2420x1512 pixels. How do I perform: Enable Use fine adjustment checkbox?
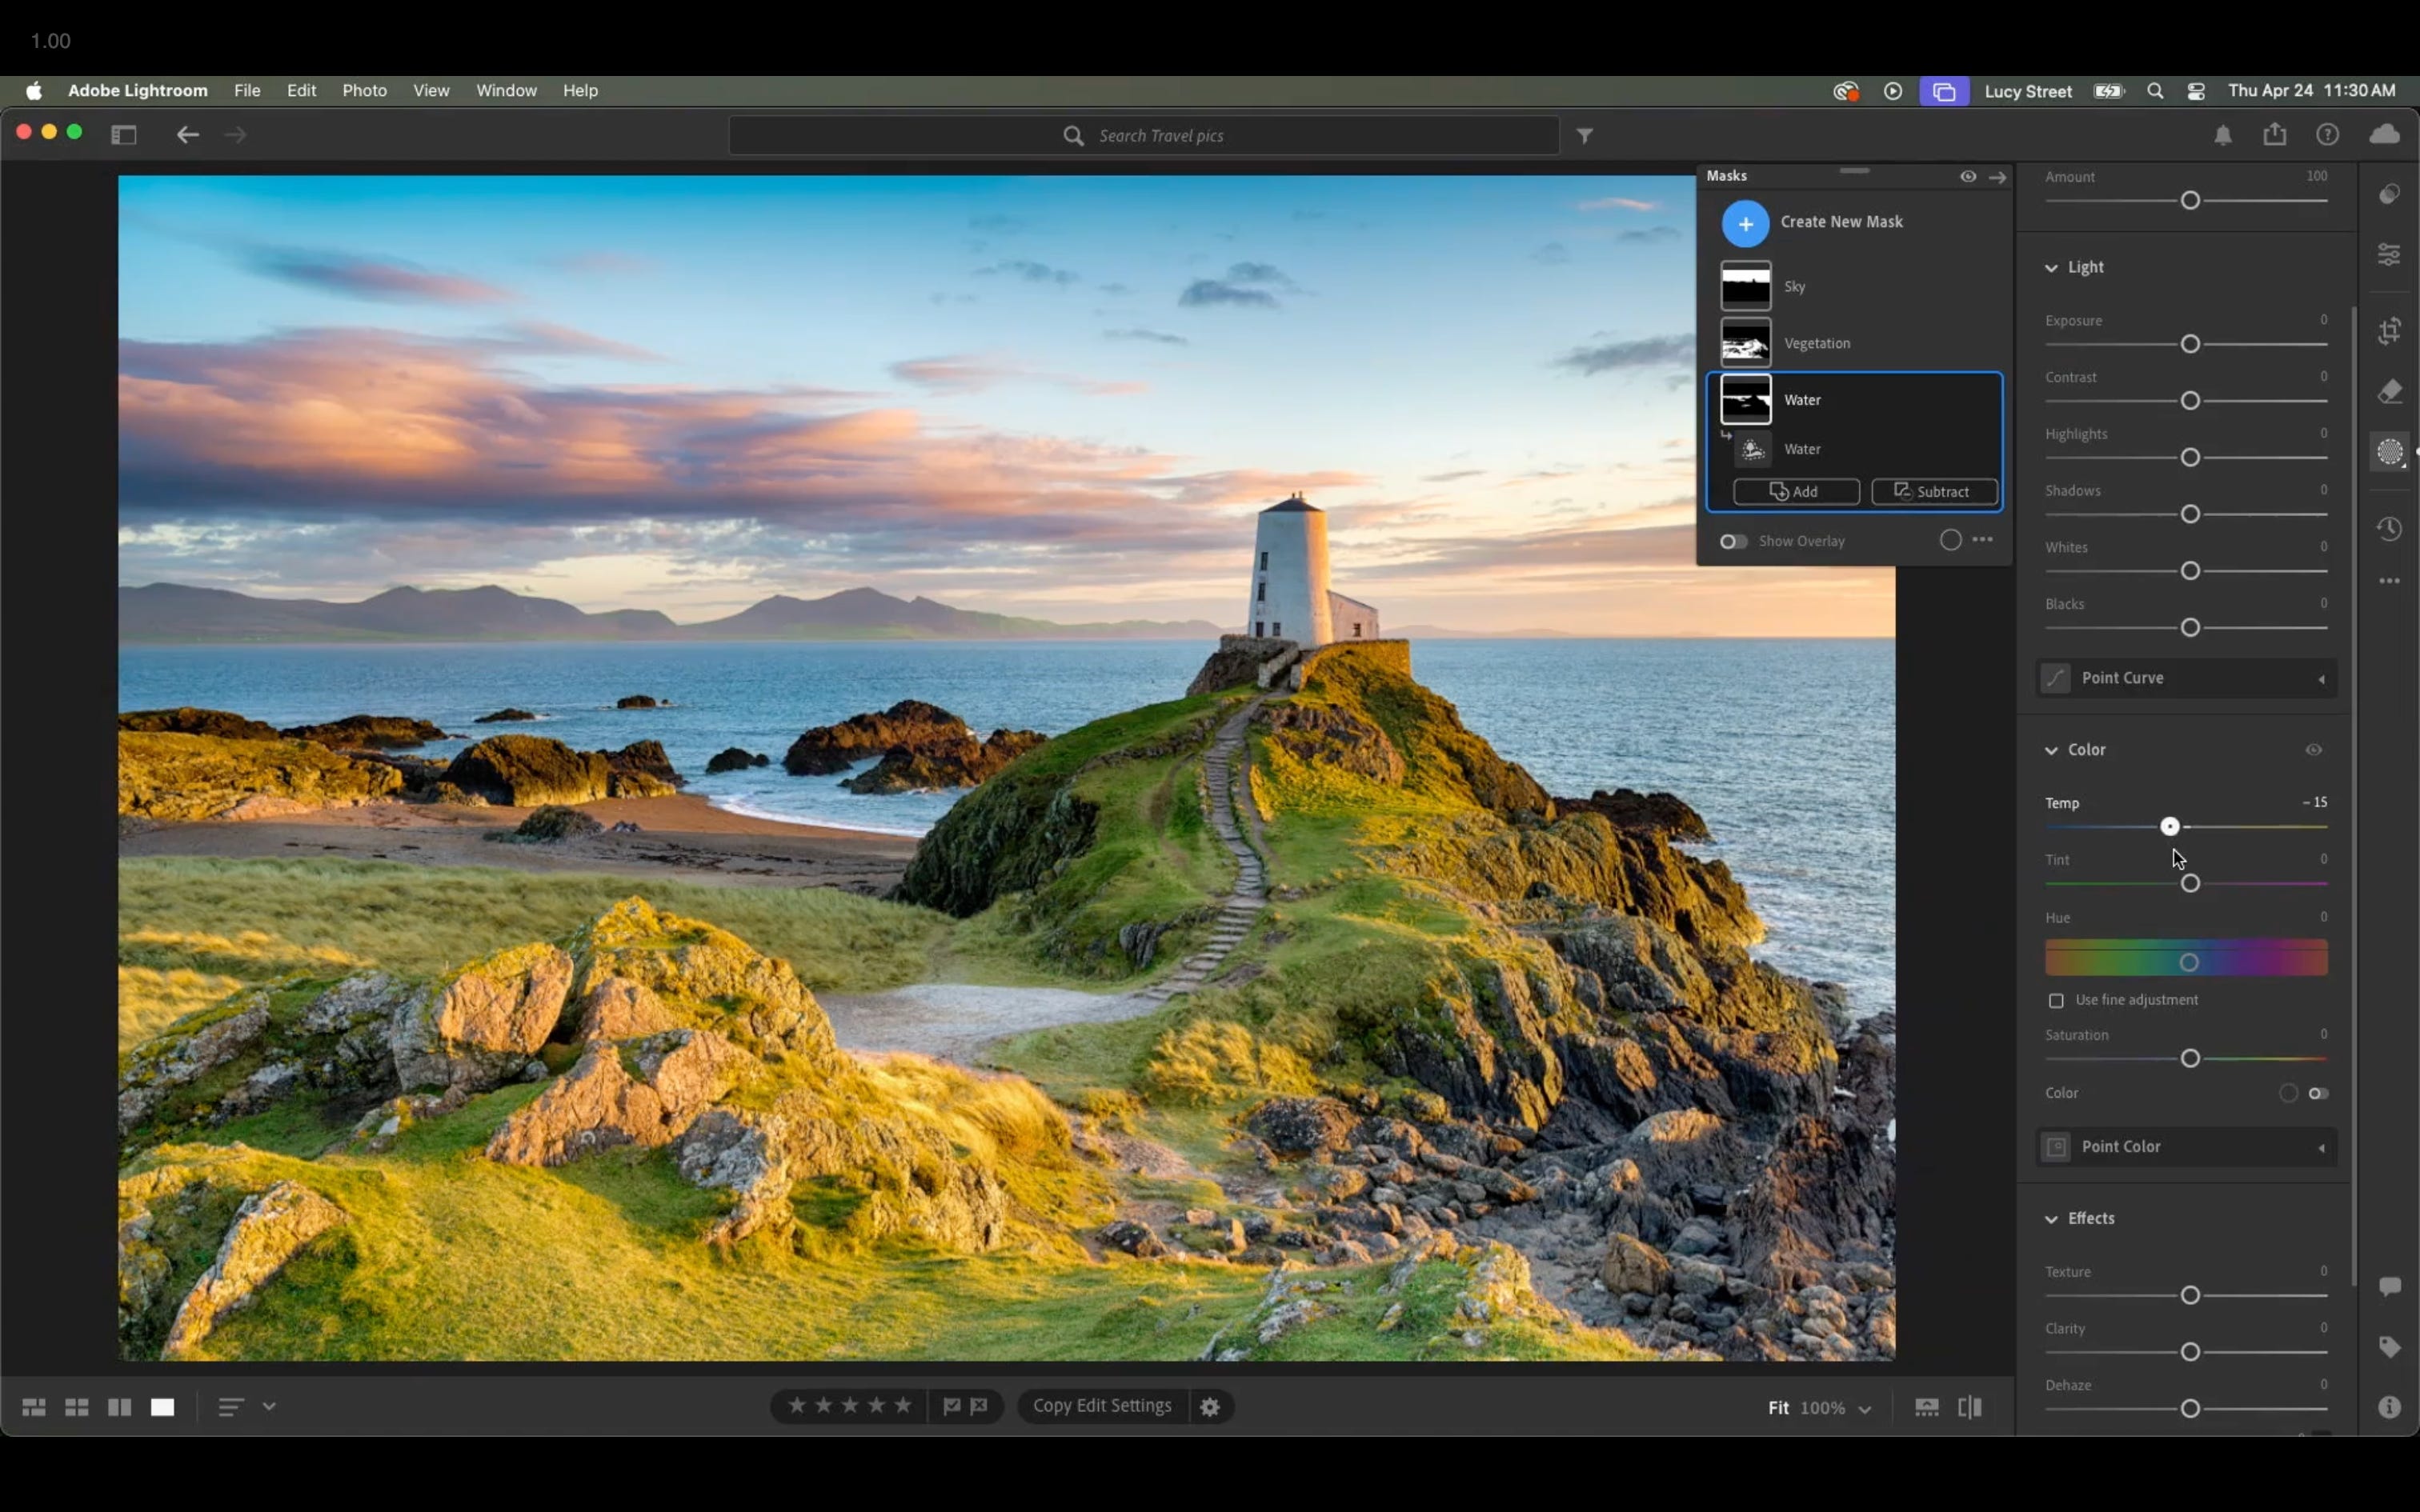point(2056,1000)
